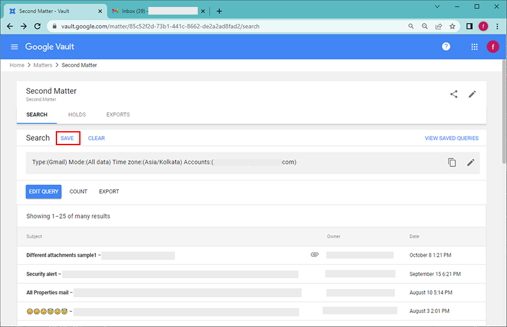
Task: Click the EDIT QUERY button
Action: point(44,191)
